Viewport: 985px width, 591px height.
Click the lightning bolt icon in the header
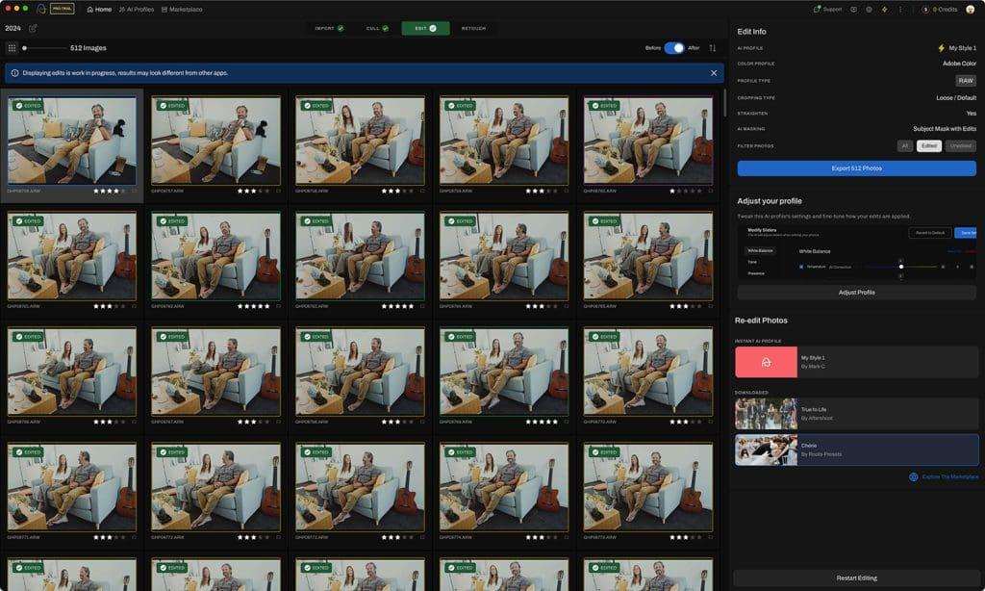click(885, 10)
